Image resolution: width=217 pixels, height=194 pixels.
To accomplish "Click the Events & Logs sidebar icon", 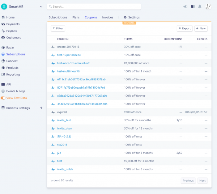I will (x=3, y=91).
